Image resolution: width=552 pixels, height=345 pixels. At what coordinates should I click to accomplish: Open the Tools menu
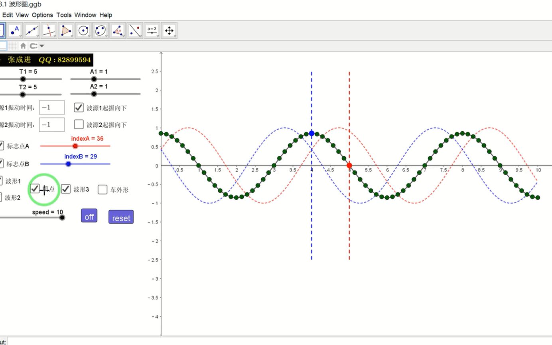click(64, 15)
